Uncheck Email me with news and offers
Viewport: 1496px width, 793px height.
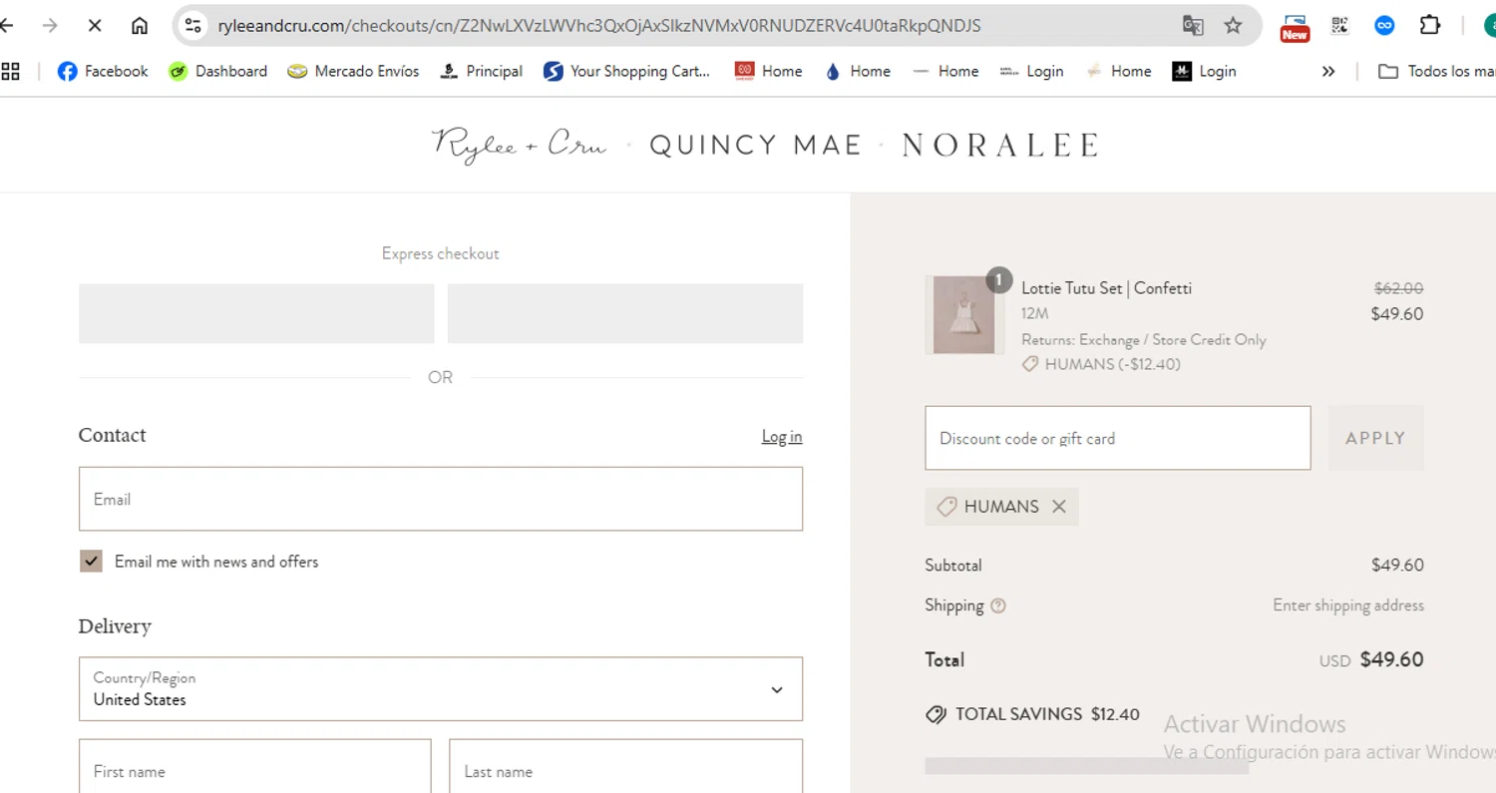(x=91, y=562)
